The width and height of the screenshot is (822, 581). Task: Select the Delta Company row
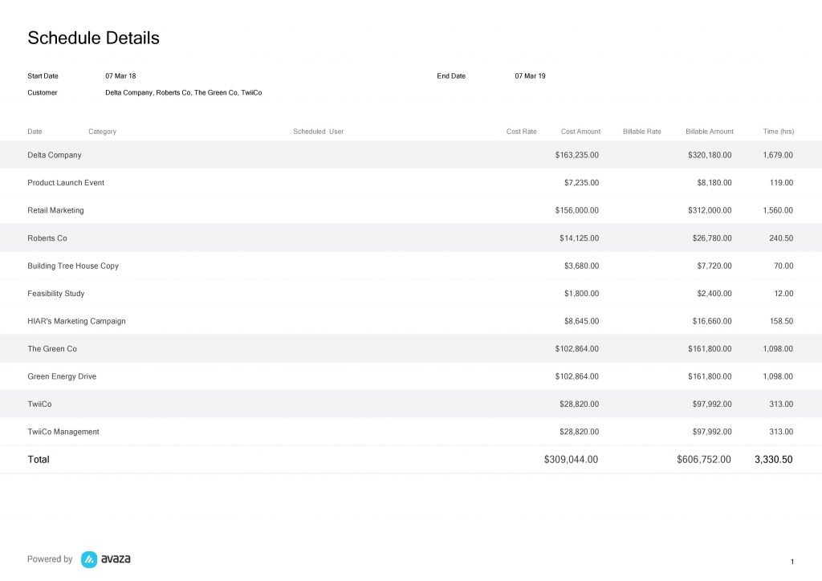(55, 155)
